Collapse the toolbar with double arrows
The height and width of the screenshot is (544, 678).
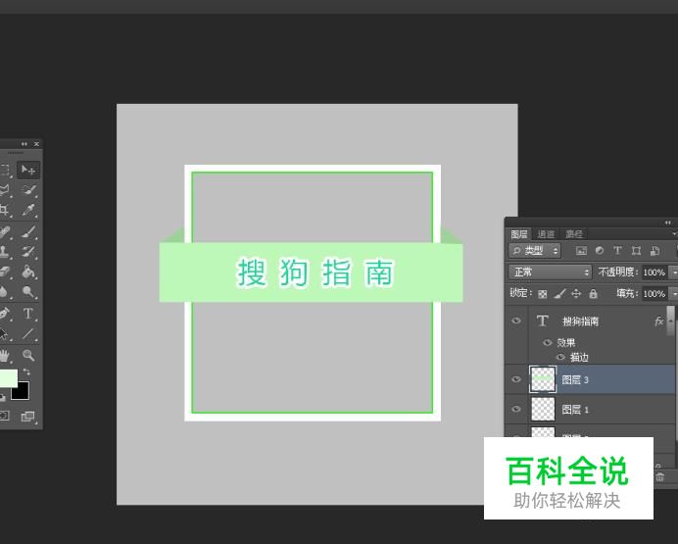(x=24, y=144)
